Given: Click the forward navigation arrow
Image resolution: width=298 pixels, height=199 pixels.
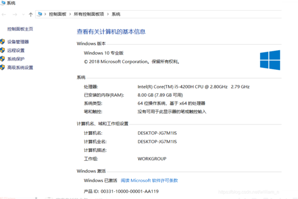Looking at the screenshot, I should click(x=15, y=14).
